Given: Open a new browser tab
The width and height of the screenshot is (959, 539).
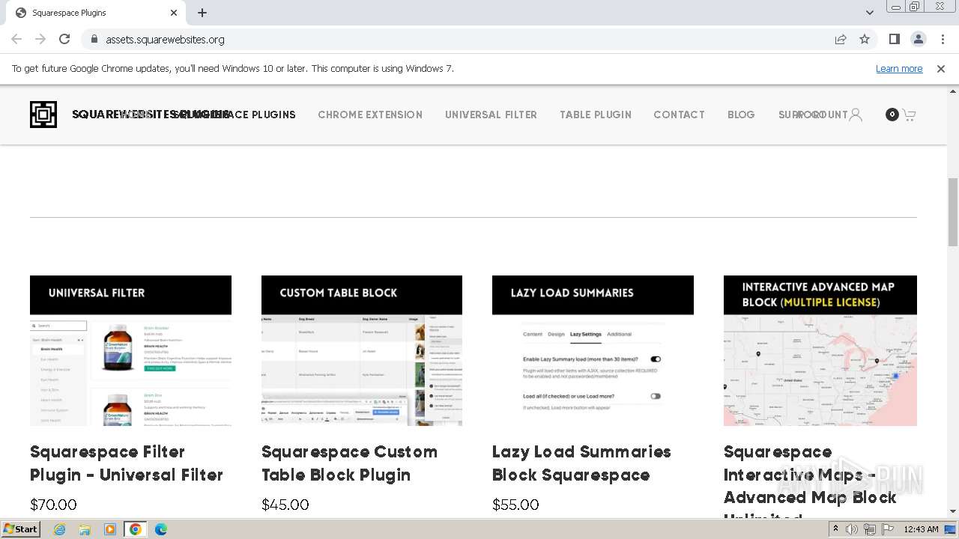Looking at the screenshot, I should pos(202,13).
